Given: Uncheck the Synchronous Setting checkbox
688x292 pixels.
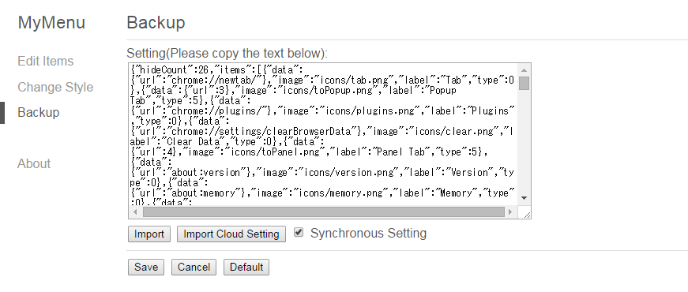Looking at the screenshot, I should coord(299,232).
